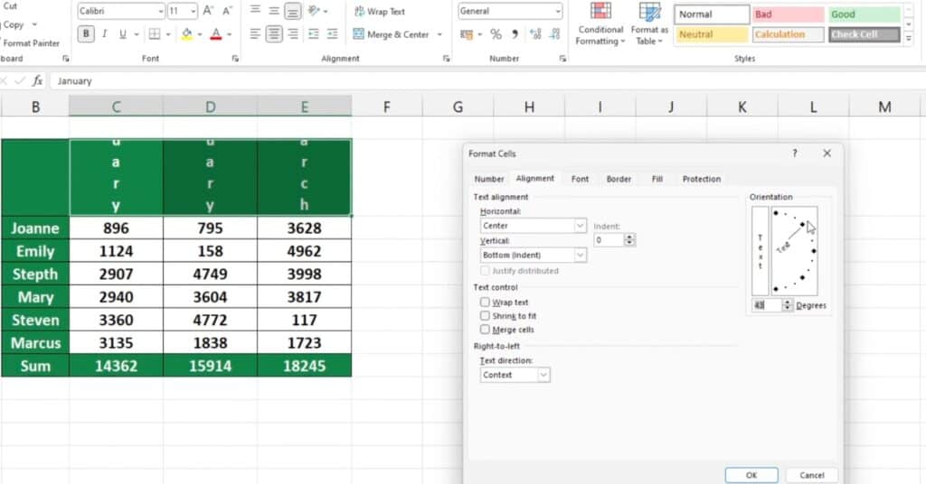Switch to Border tab in Format Cells
Viewport: 926px width, 484px height.
point(619,179)
